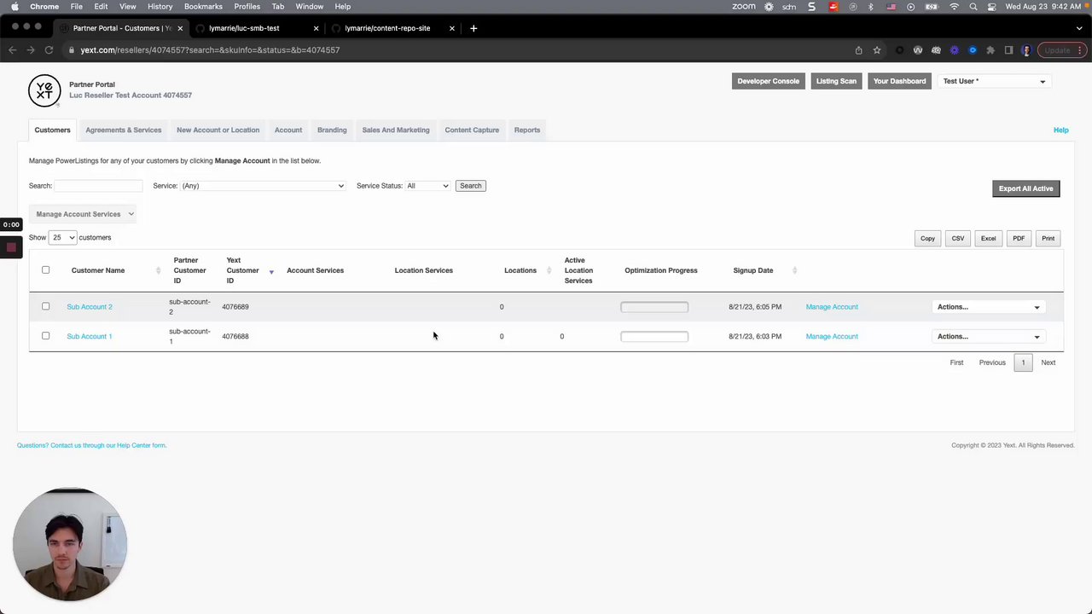Click the Search button

pos(471,186)
